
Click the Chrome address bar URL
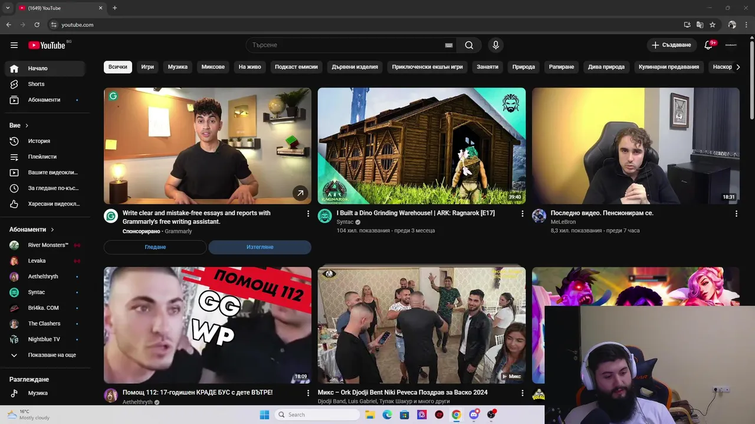point(77,25)
